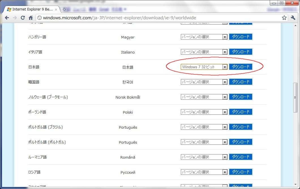Click download button for Italiano row
Image resolution: width=300 pixels, height=189 pixels.
[241, 52]
